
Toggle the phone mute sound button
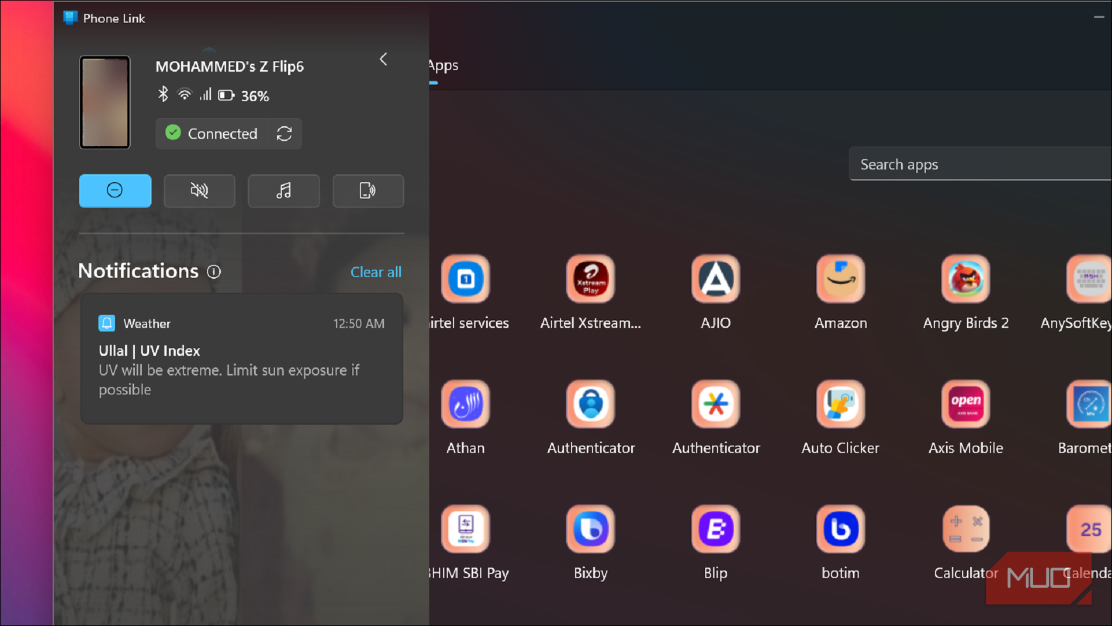(199, 190)
